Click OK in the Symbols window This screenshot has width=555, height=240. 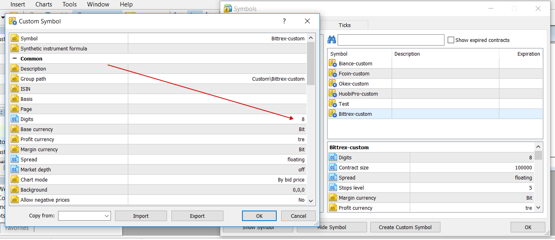click(528, 227)
